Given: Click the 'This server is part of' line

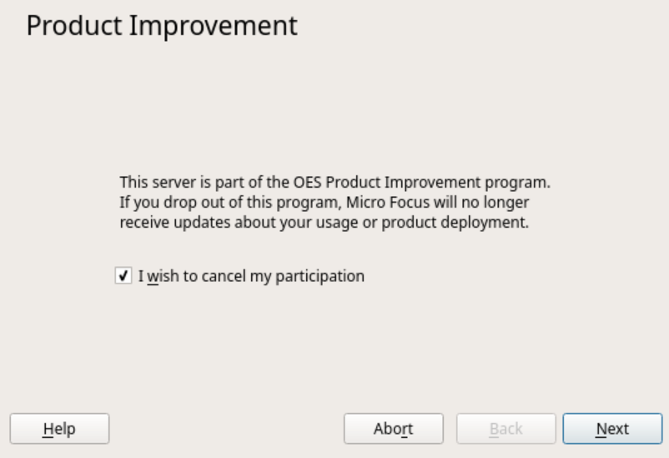Looking at the screenshot, I should (334, 182).
